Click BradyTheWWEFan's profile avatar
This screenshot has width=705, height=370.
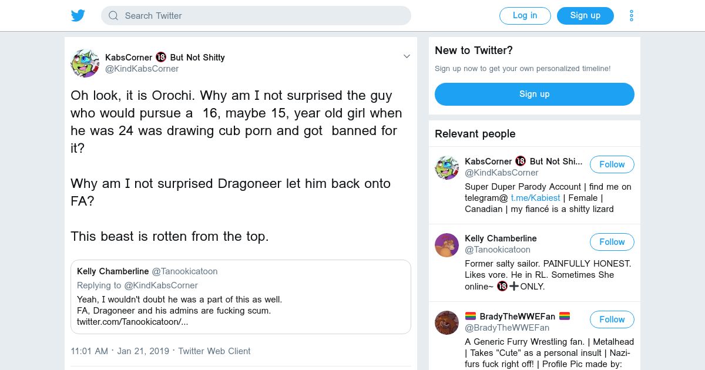click(x=446, y=322)
